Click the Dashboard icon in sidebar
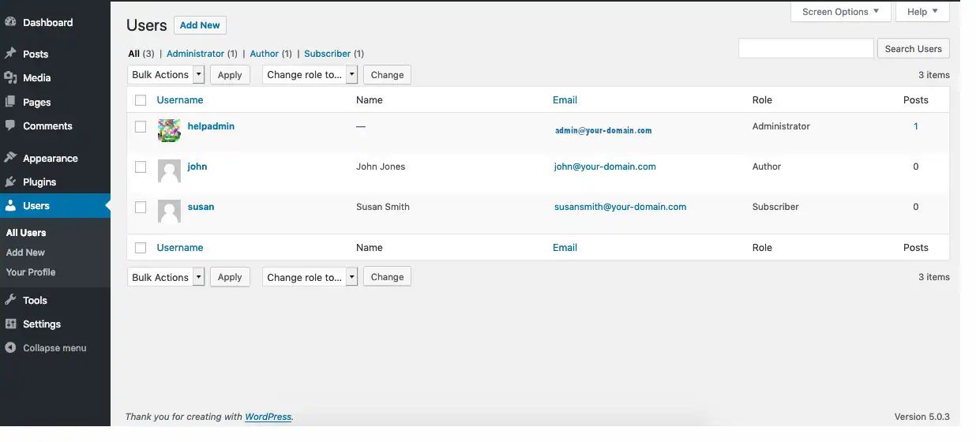This screenshot has width=976, height=442. [10, 22]
